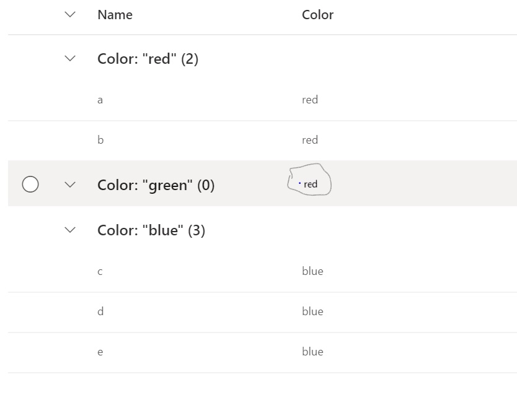Click the circled red label in the green row
Screen dimensions: 517x400
[x=310, y=184]
